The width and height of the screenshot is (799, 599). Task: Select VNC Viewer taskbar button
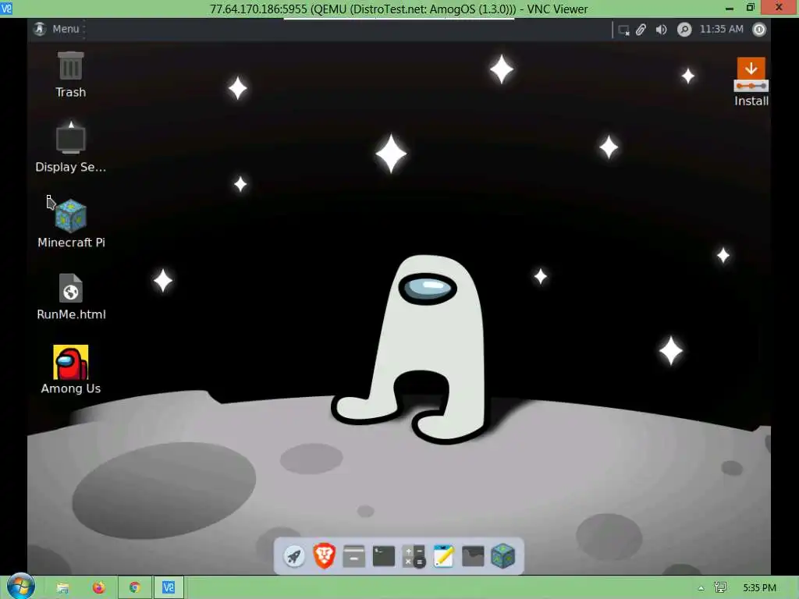pyautogui.click(x=169, y=588)
